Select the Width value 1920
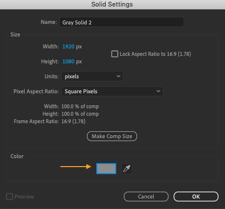Image resolution: width=225 pixels, height=209 pixels. pos(68,46)
